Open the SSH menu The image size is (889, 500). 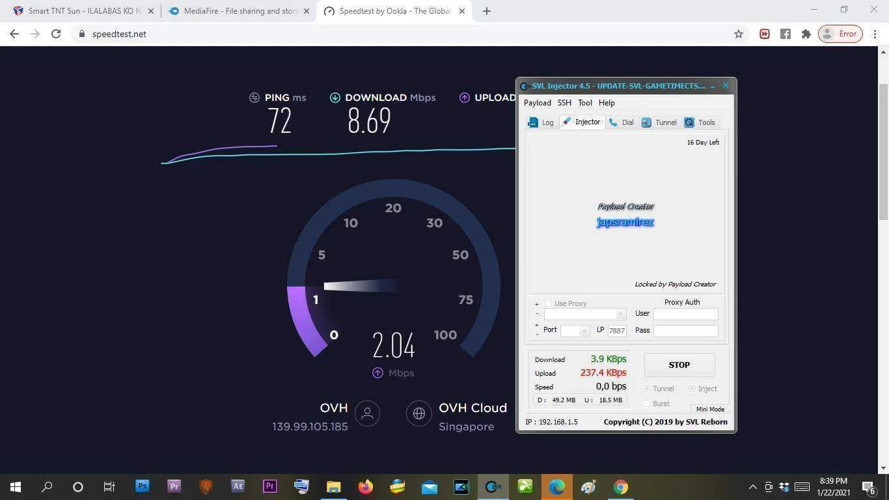click(564, 103)
